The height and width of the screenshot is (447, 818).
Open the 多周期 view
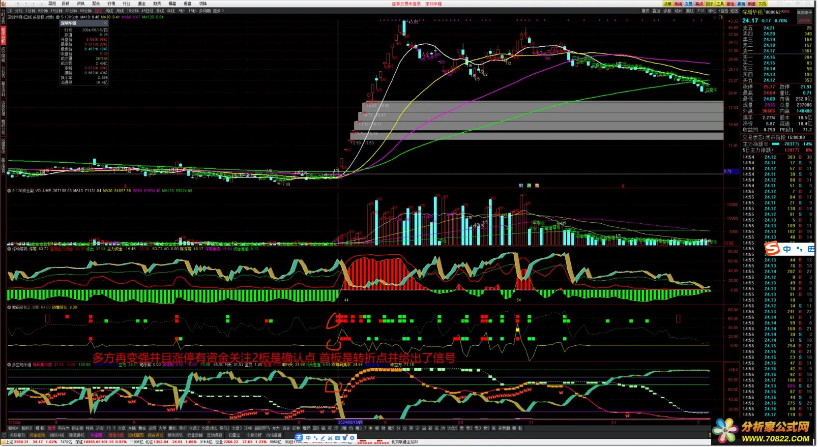[205, 11]
